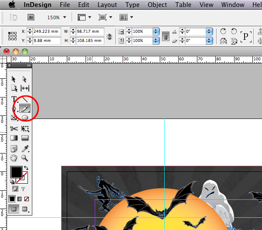The width and height of the screenshot is (262, 230).
Task: Open the Rotation Angle dropdown
Action: 209,31
